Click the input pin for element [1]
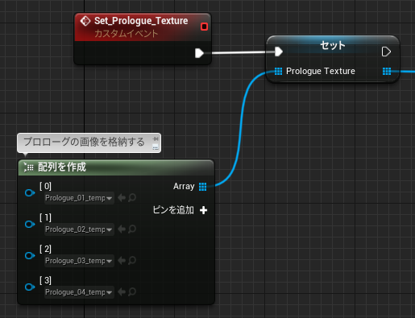This screenshot has height=318, width=415. [30, 224]
